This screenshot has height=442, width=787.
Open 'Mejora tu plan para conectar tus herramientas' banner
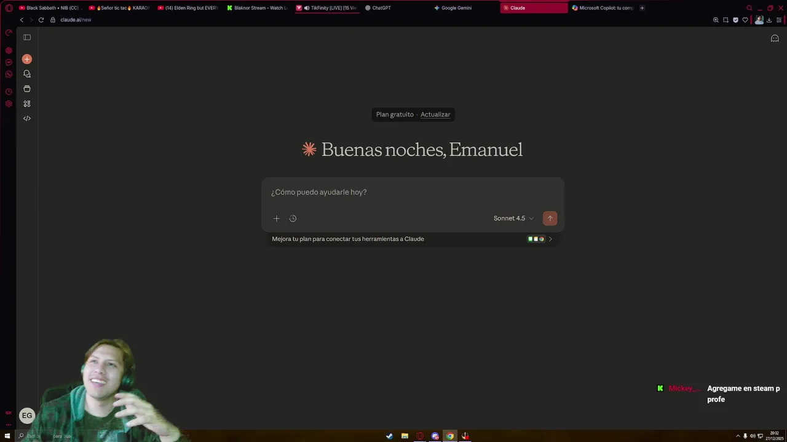click(413, 239)
